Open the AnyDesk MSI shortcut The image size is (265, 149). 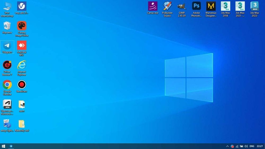pyautogui.click(x=22, y=49)
